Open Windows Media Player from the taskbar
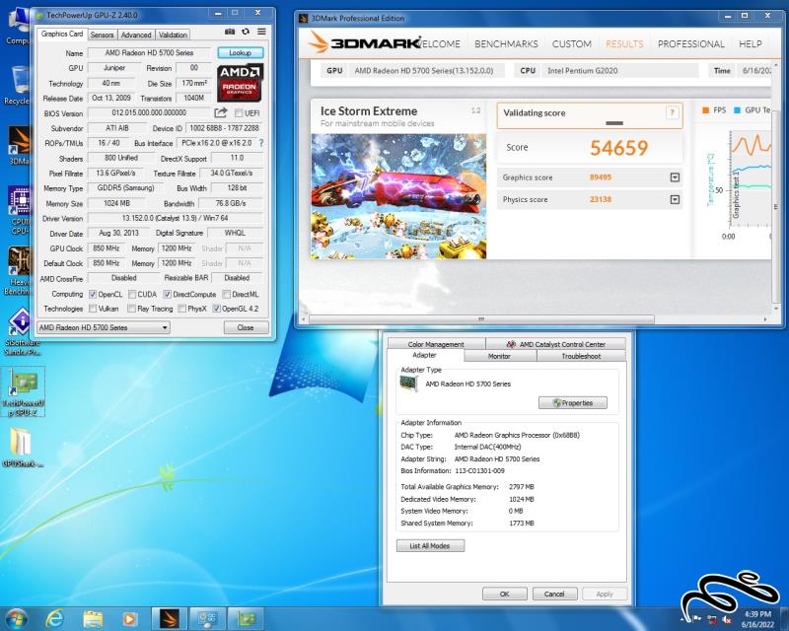This screenshot has height=631, width=789. [129, 618]
